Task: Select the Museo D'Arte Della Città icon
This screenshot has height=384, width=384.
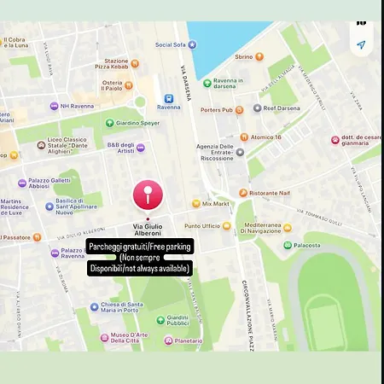Action: [x=104, y=338]
